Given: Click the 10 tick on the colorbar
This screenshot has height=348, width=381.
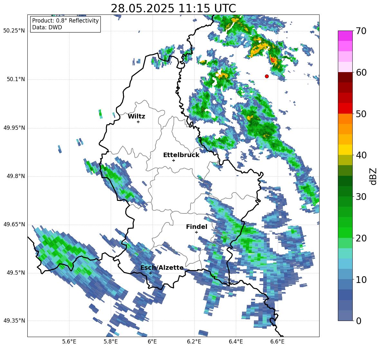Looking at the screenshot, I should point(361,279).
